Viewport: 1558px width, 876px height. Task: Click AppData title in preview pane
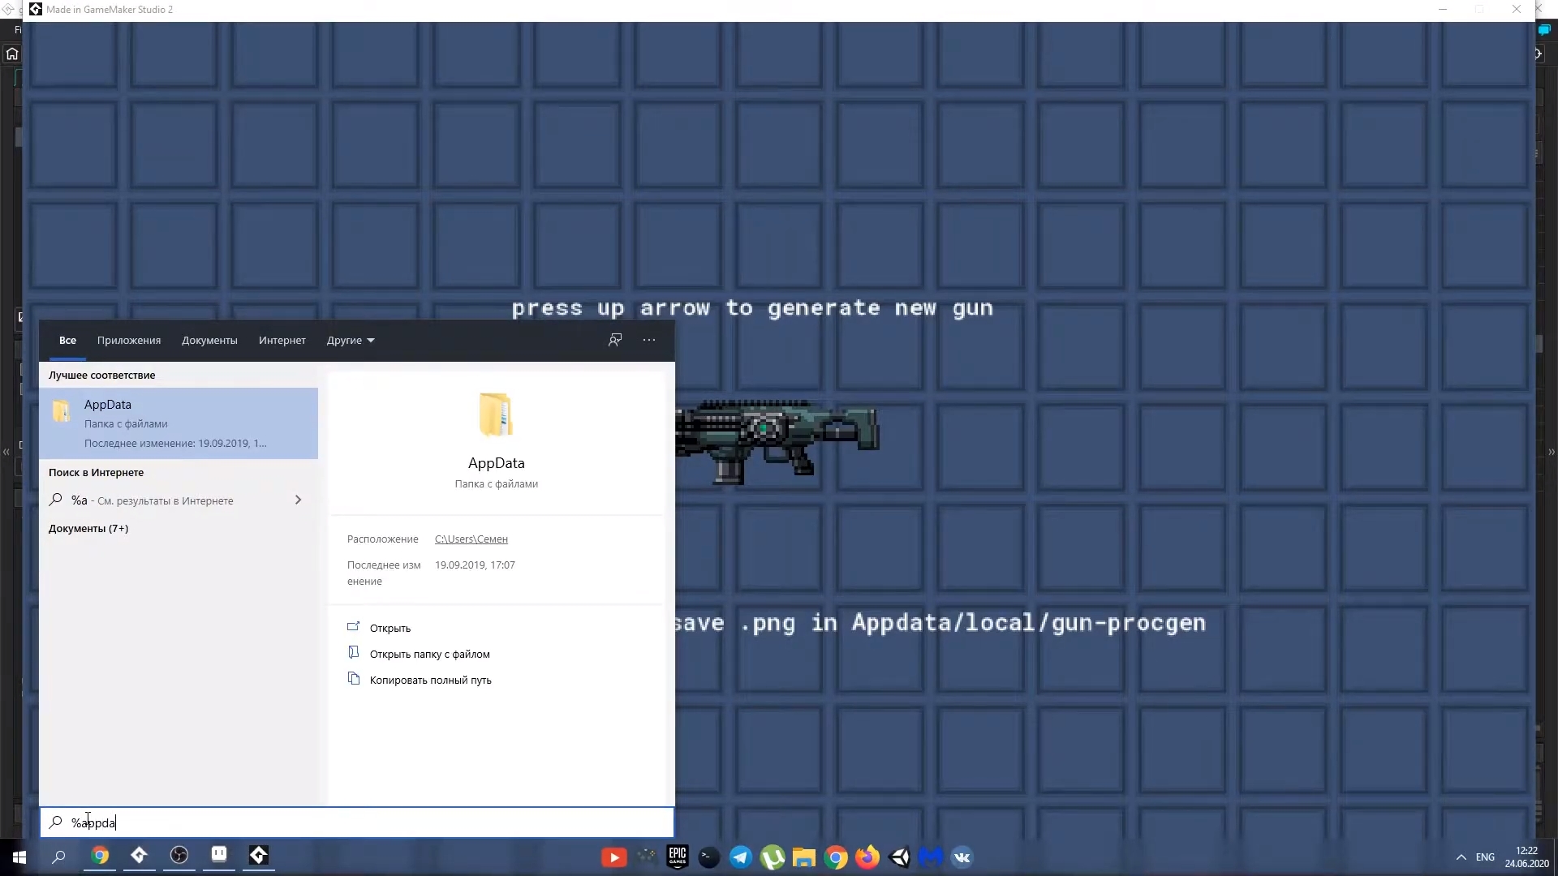(497, 463)
